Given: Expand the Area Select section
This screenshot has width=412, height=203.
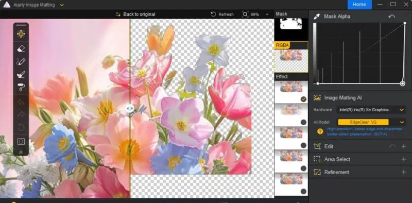Looking at the screenshot, I should tap(360, 159).
